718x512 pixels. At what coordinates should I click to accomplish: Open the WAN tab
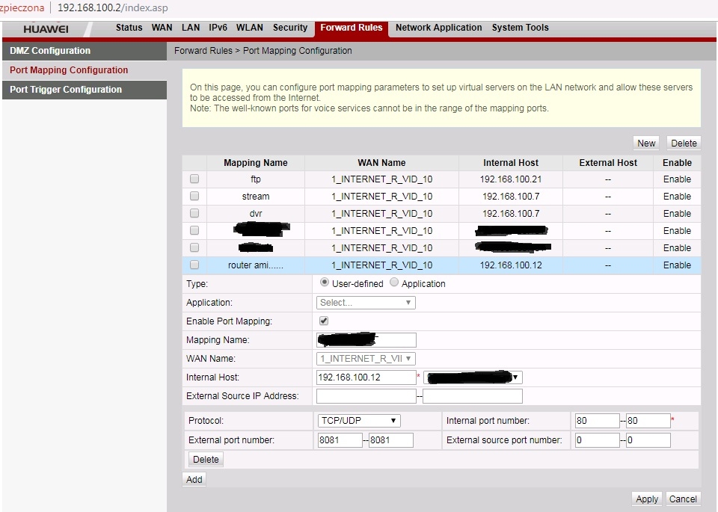click(x=162, y=28)
